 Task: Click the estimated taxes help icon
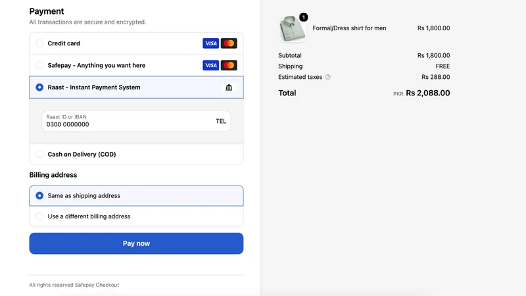click(327, 77)
